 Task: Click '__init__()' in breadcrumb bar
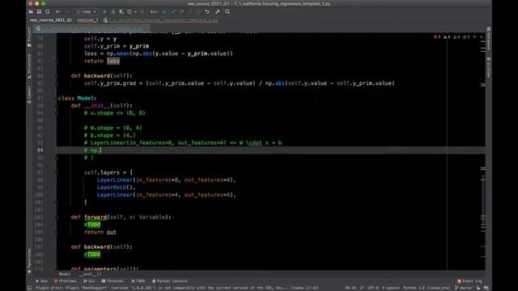pyautogui.click(x=90, y=274)
